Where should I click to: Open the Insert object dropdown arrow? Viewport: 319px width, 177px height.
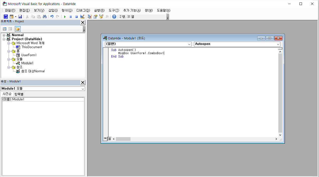click(x=16, y=17)
